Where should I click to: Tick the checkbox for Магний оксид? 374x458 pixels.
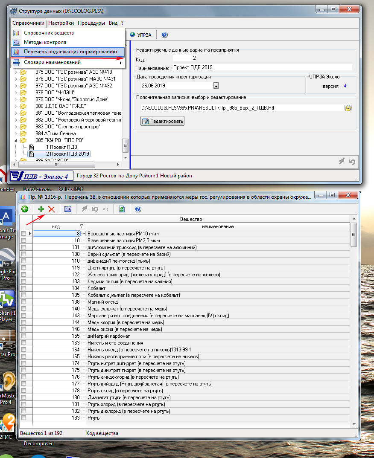(24, 302)
